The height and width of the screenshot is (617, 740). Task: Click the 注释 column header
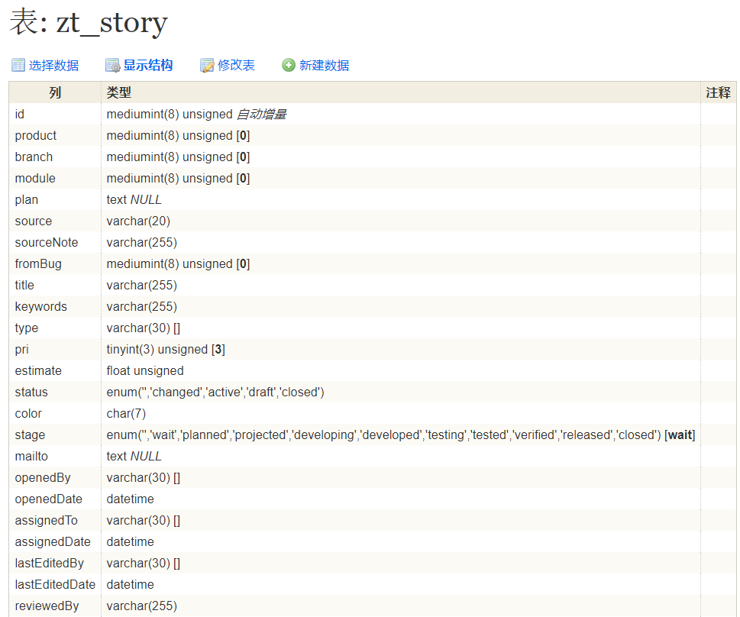(719, 92)
